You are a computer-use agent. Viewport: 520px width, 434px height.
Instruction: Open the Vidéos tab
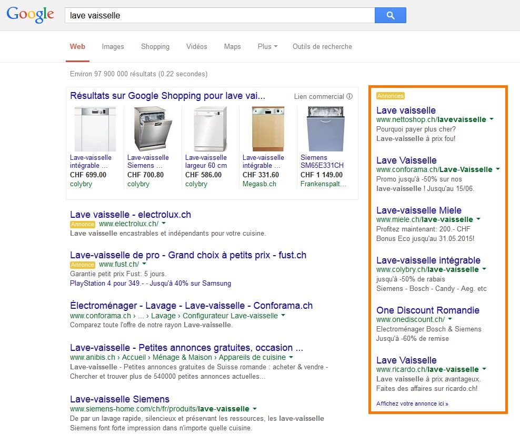point(197,46)
